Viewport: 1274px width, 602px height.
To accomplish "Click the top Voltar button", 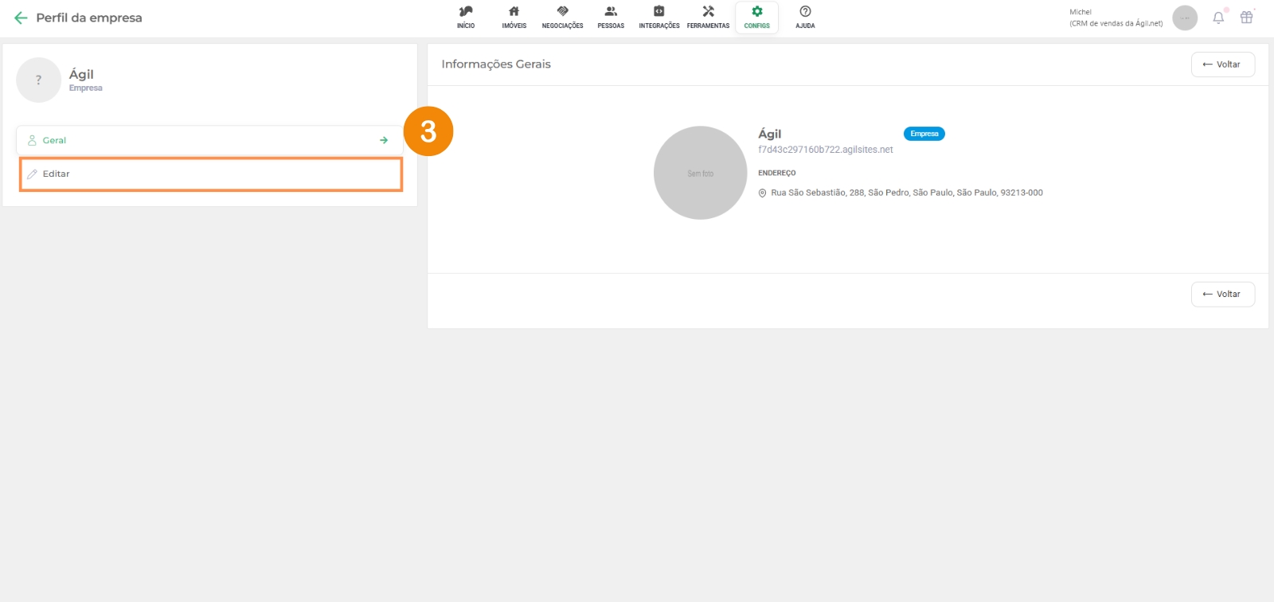I will tap(1222, 64).
